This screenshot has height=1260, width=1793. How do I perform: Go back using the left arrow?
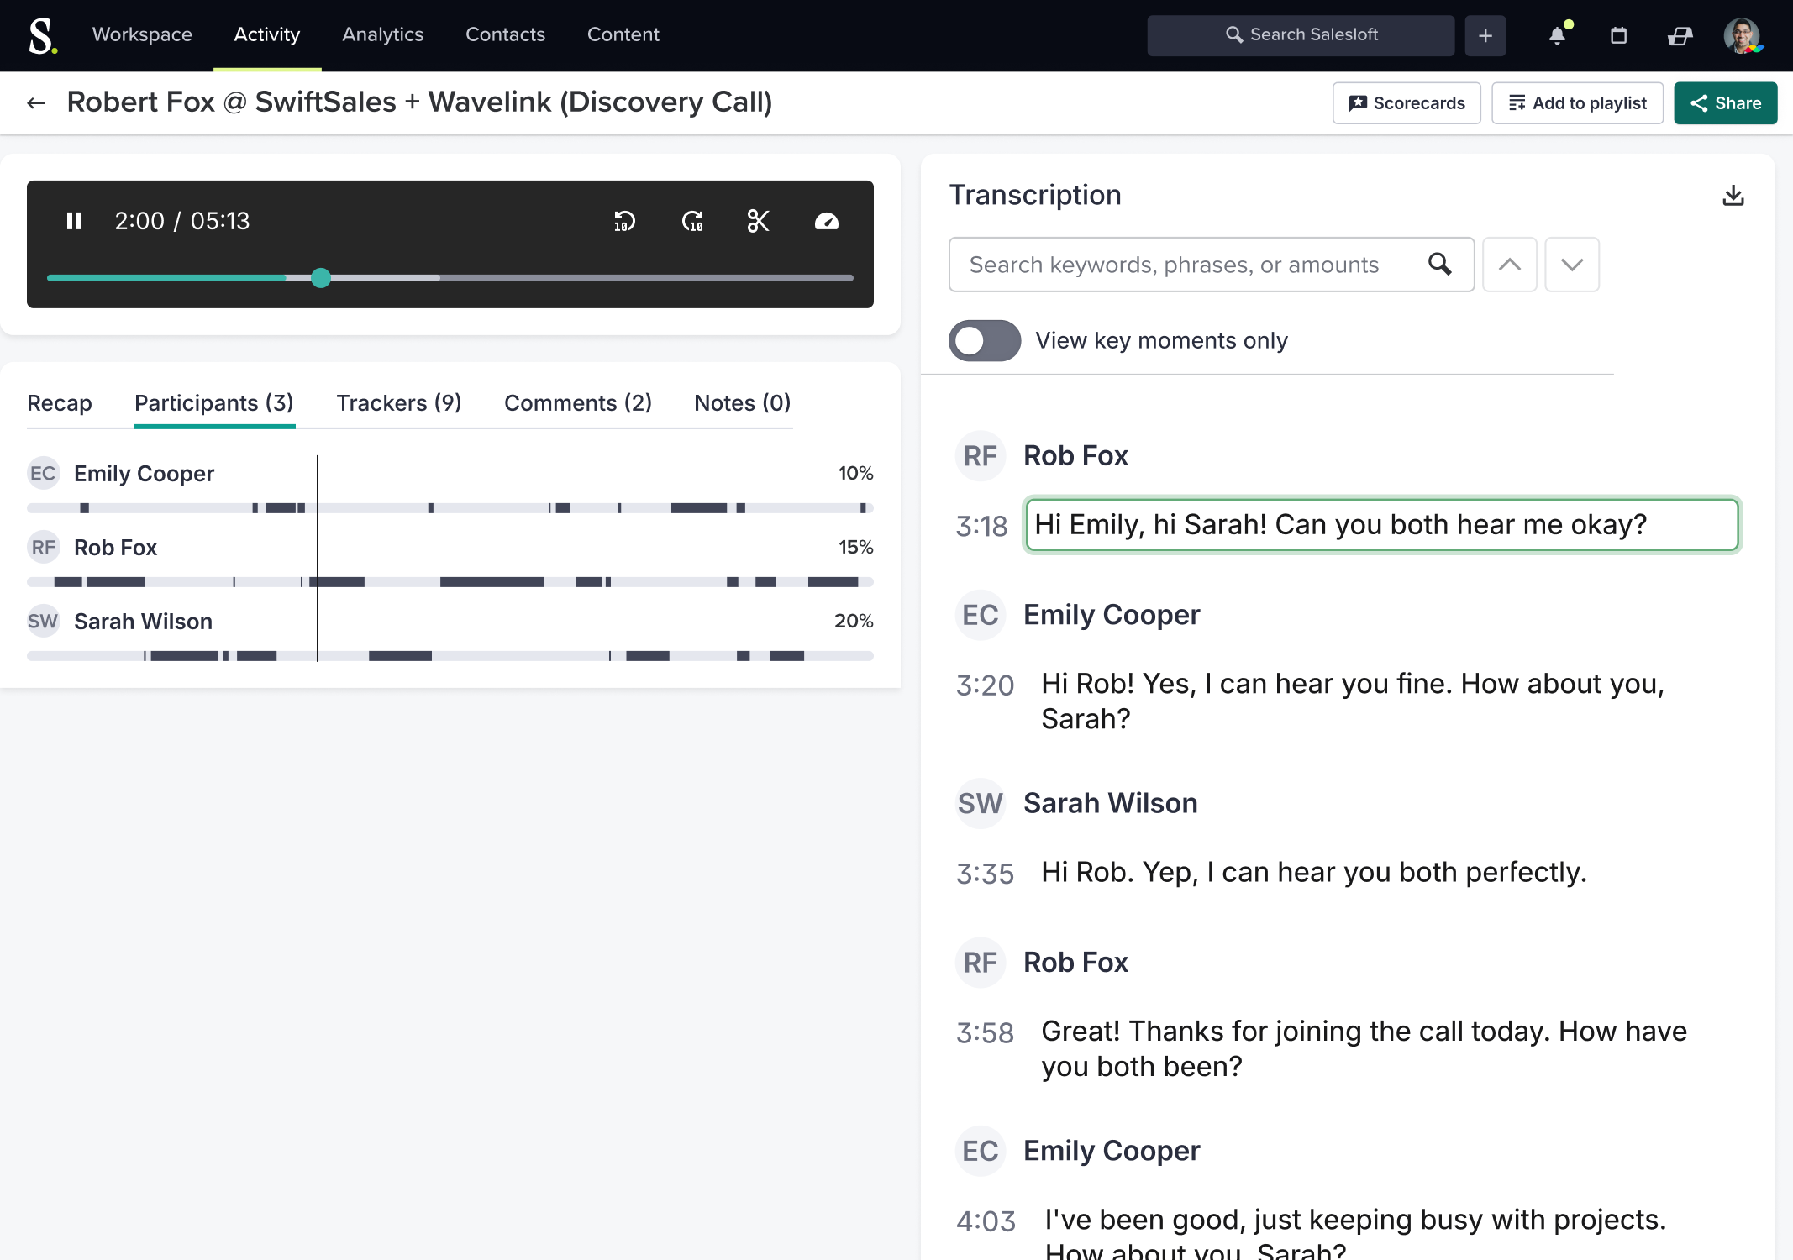coord(36,102)
